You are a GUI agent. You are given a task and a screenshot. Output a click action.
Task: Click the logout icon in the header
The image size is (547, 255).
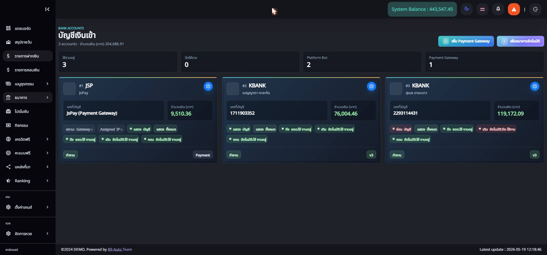(535, 9)
